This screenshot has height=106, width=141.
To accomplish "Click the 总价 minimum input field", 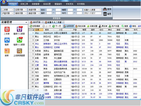I will click(x=49, y=10).
